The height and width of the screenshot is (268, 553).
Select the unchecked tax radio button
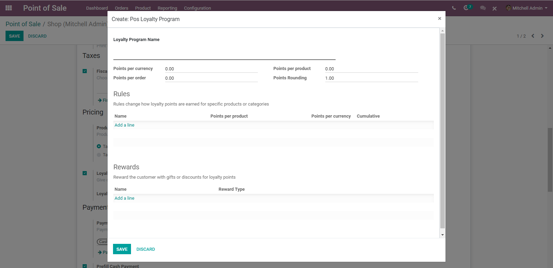point(99,155)
